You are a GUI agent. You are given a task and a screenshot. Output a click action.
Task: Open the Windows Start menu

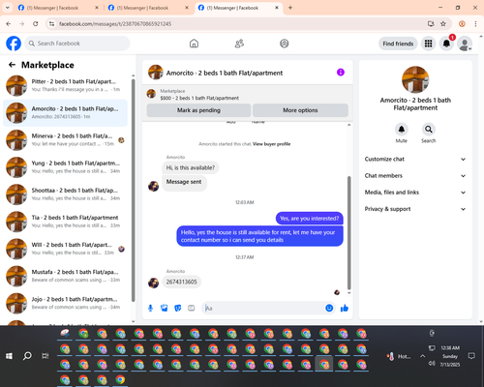coord(9,356)
